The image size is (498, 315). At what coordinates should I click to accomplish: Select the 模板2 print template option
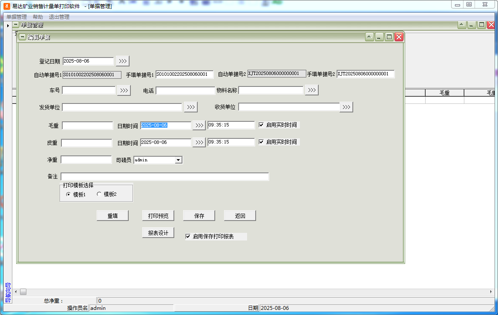[100, 194]
